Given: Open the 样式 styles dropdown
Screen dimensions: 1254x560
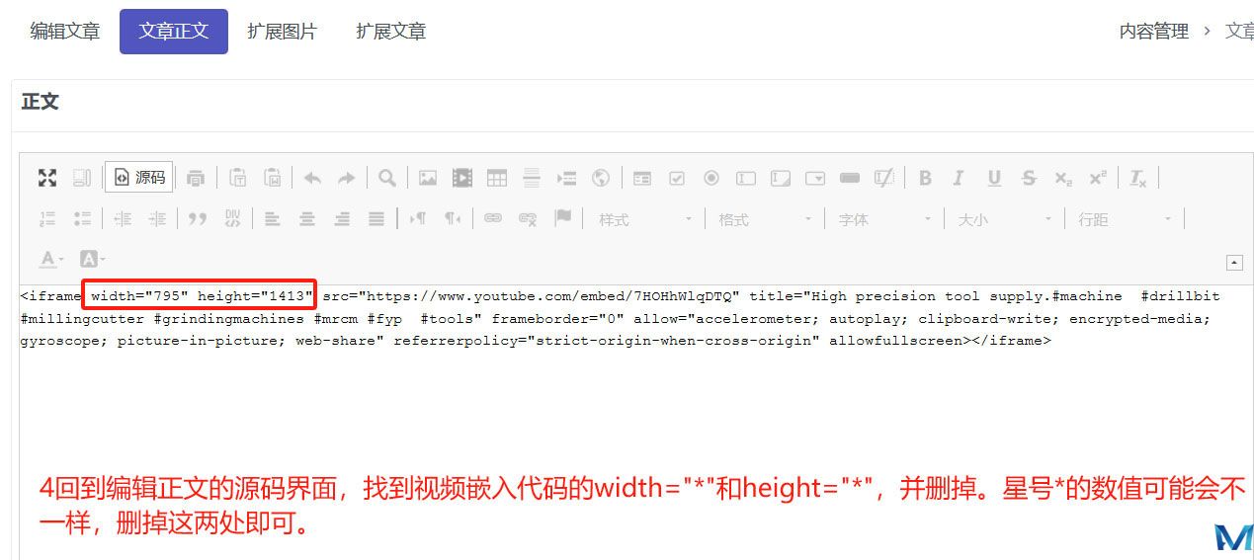Looking at the screenshot, I should click(x=644, y=219).
